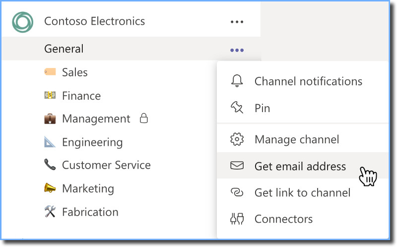
Task: Open the Engineering channel
Action: [92, 142]
